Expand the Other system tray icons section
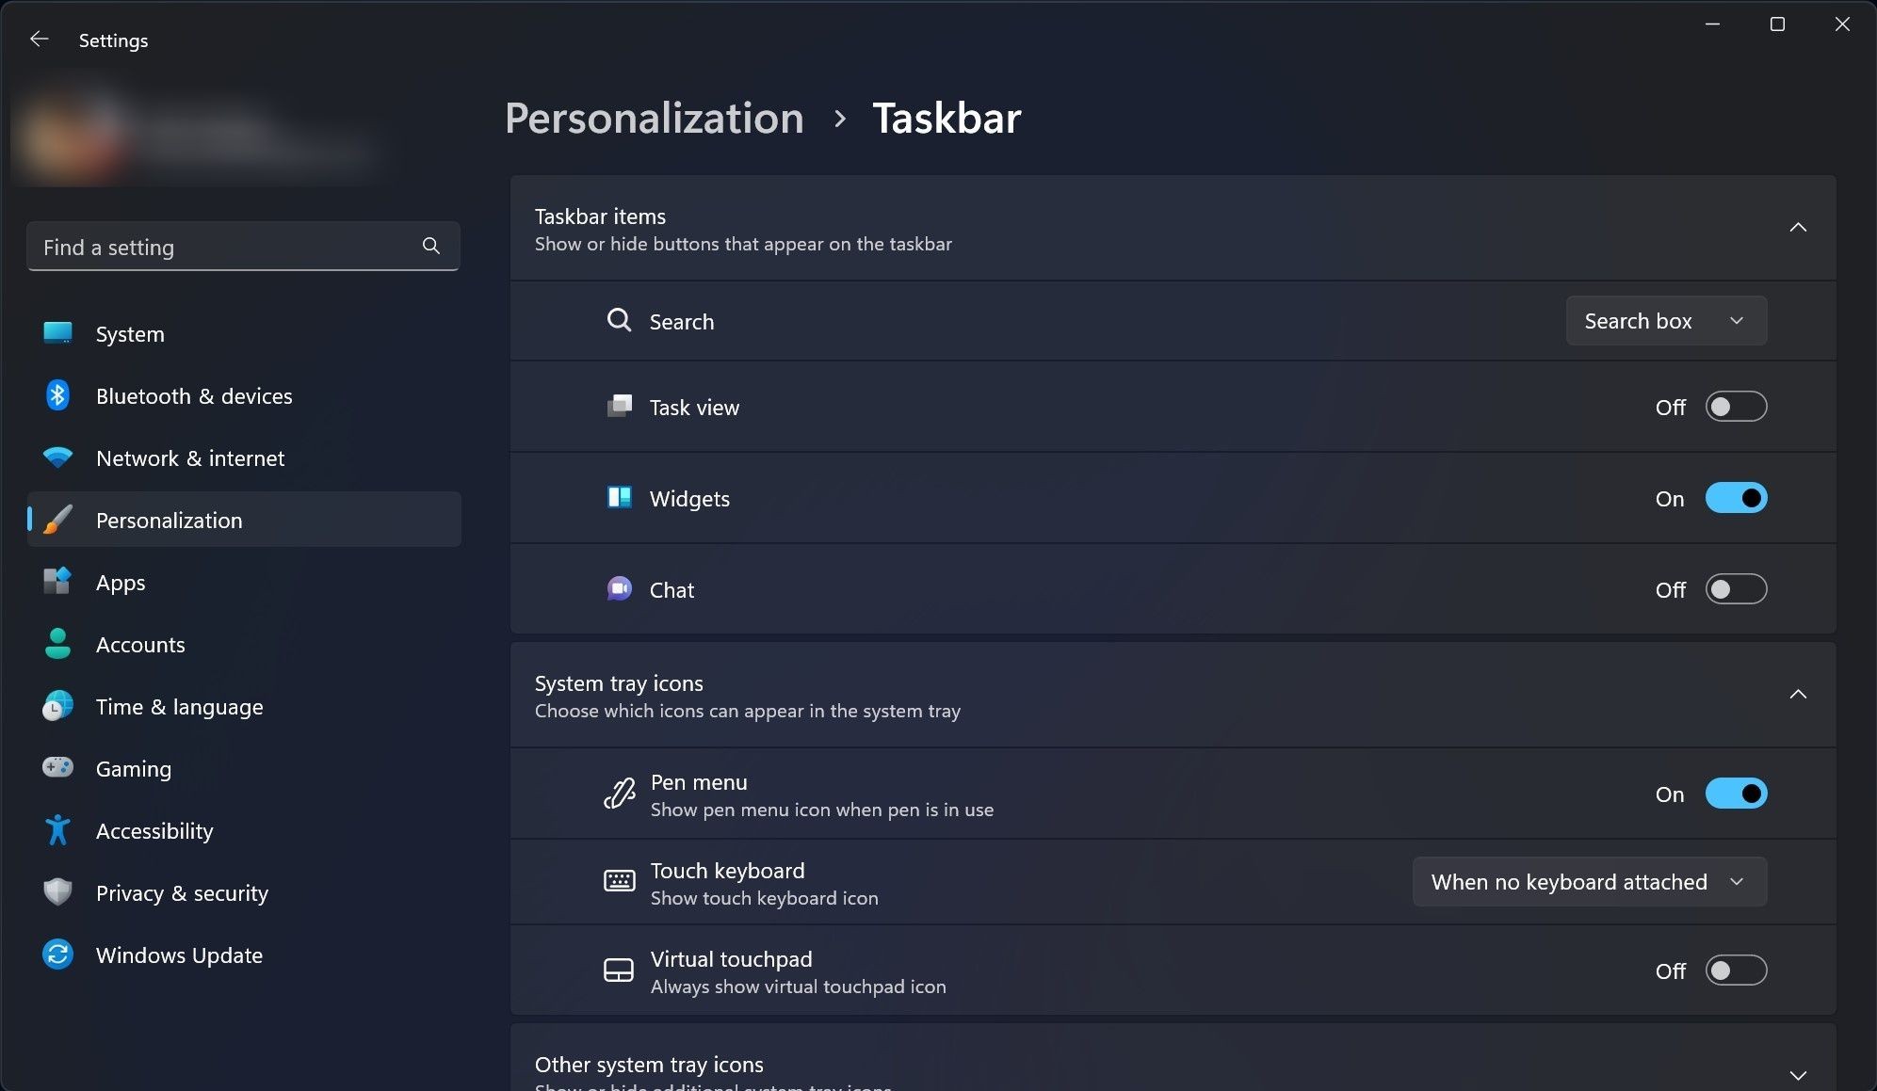Viewport: 1877px width, 1091px height. click(1797, 1075)
